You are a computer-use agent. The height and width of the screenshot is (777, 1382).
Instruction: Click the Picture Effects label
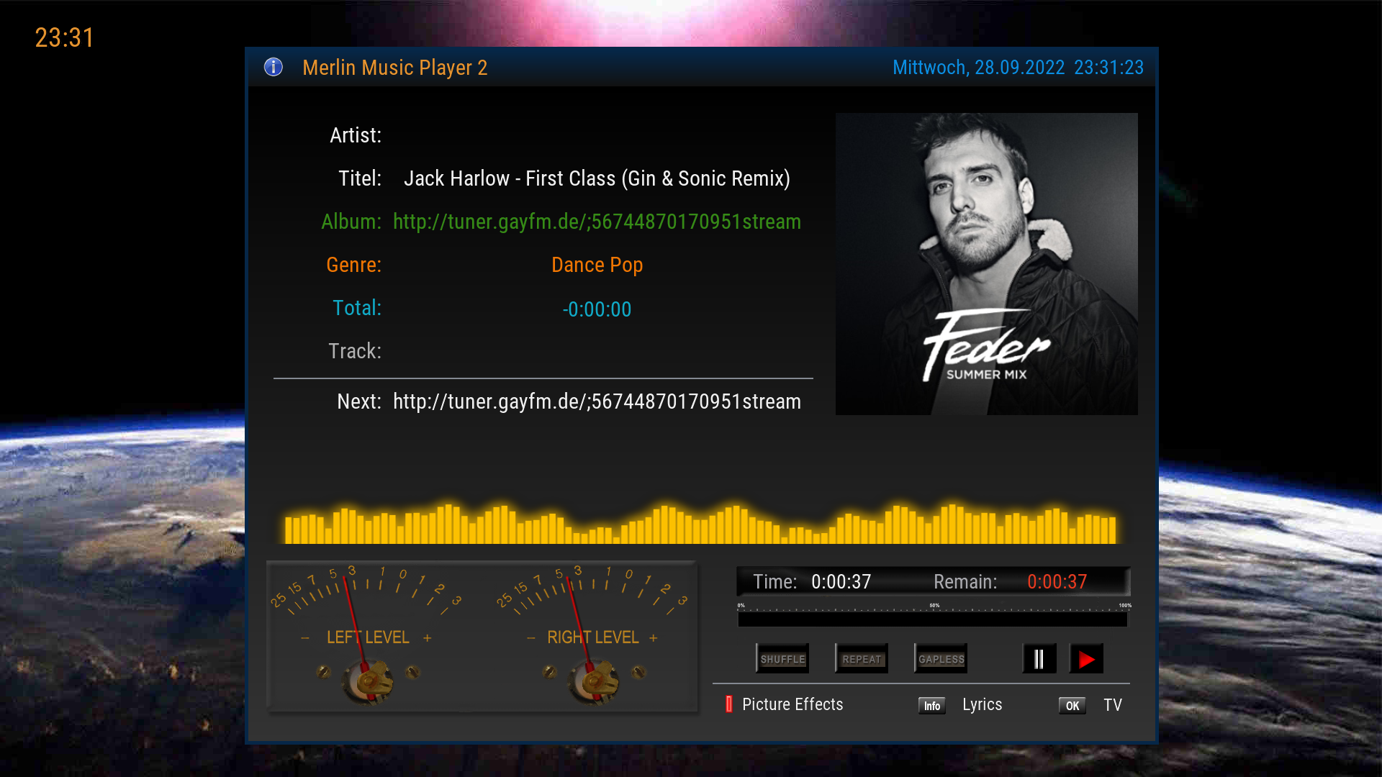[792, 704]
